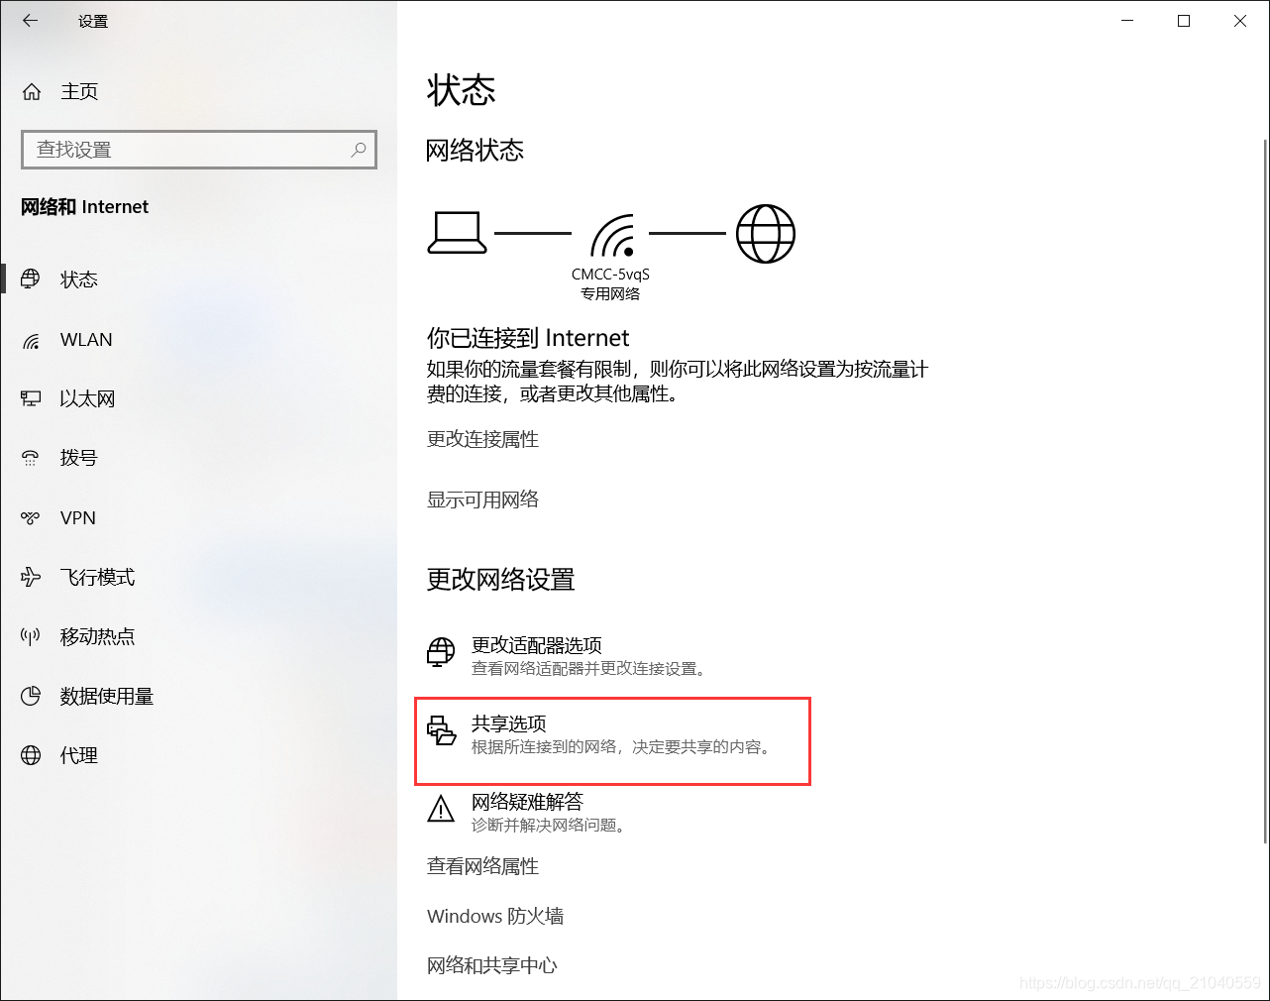This screenshot has width=1270, height=1001.
Task: Select the VPN icon in the sidebar
Action: click(31, 517)
